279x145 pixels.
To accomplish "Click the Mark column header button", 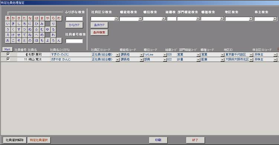I will (x=7, y=49).
